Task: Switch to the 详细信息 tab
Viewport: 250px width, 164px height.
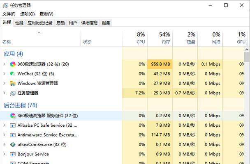Action: 89,23
